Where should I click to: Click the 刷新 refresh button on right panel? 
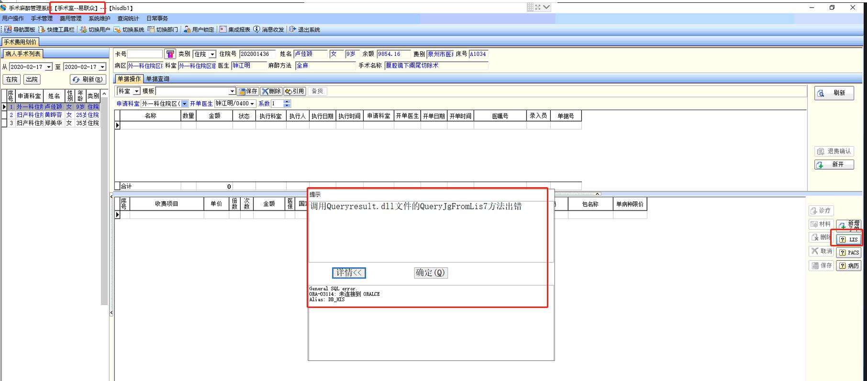point(834,93)
